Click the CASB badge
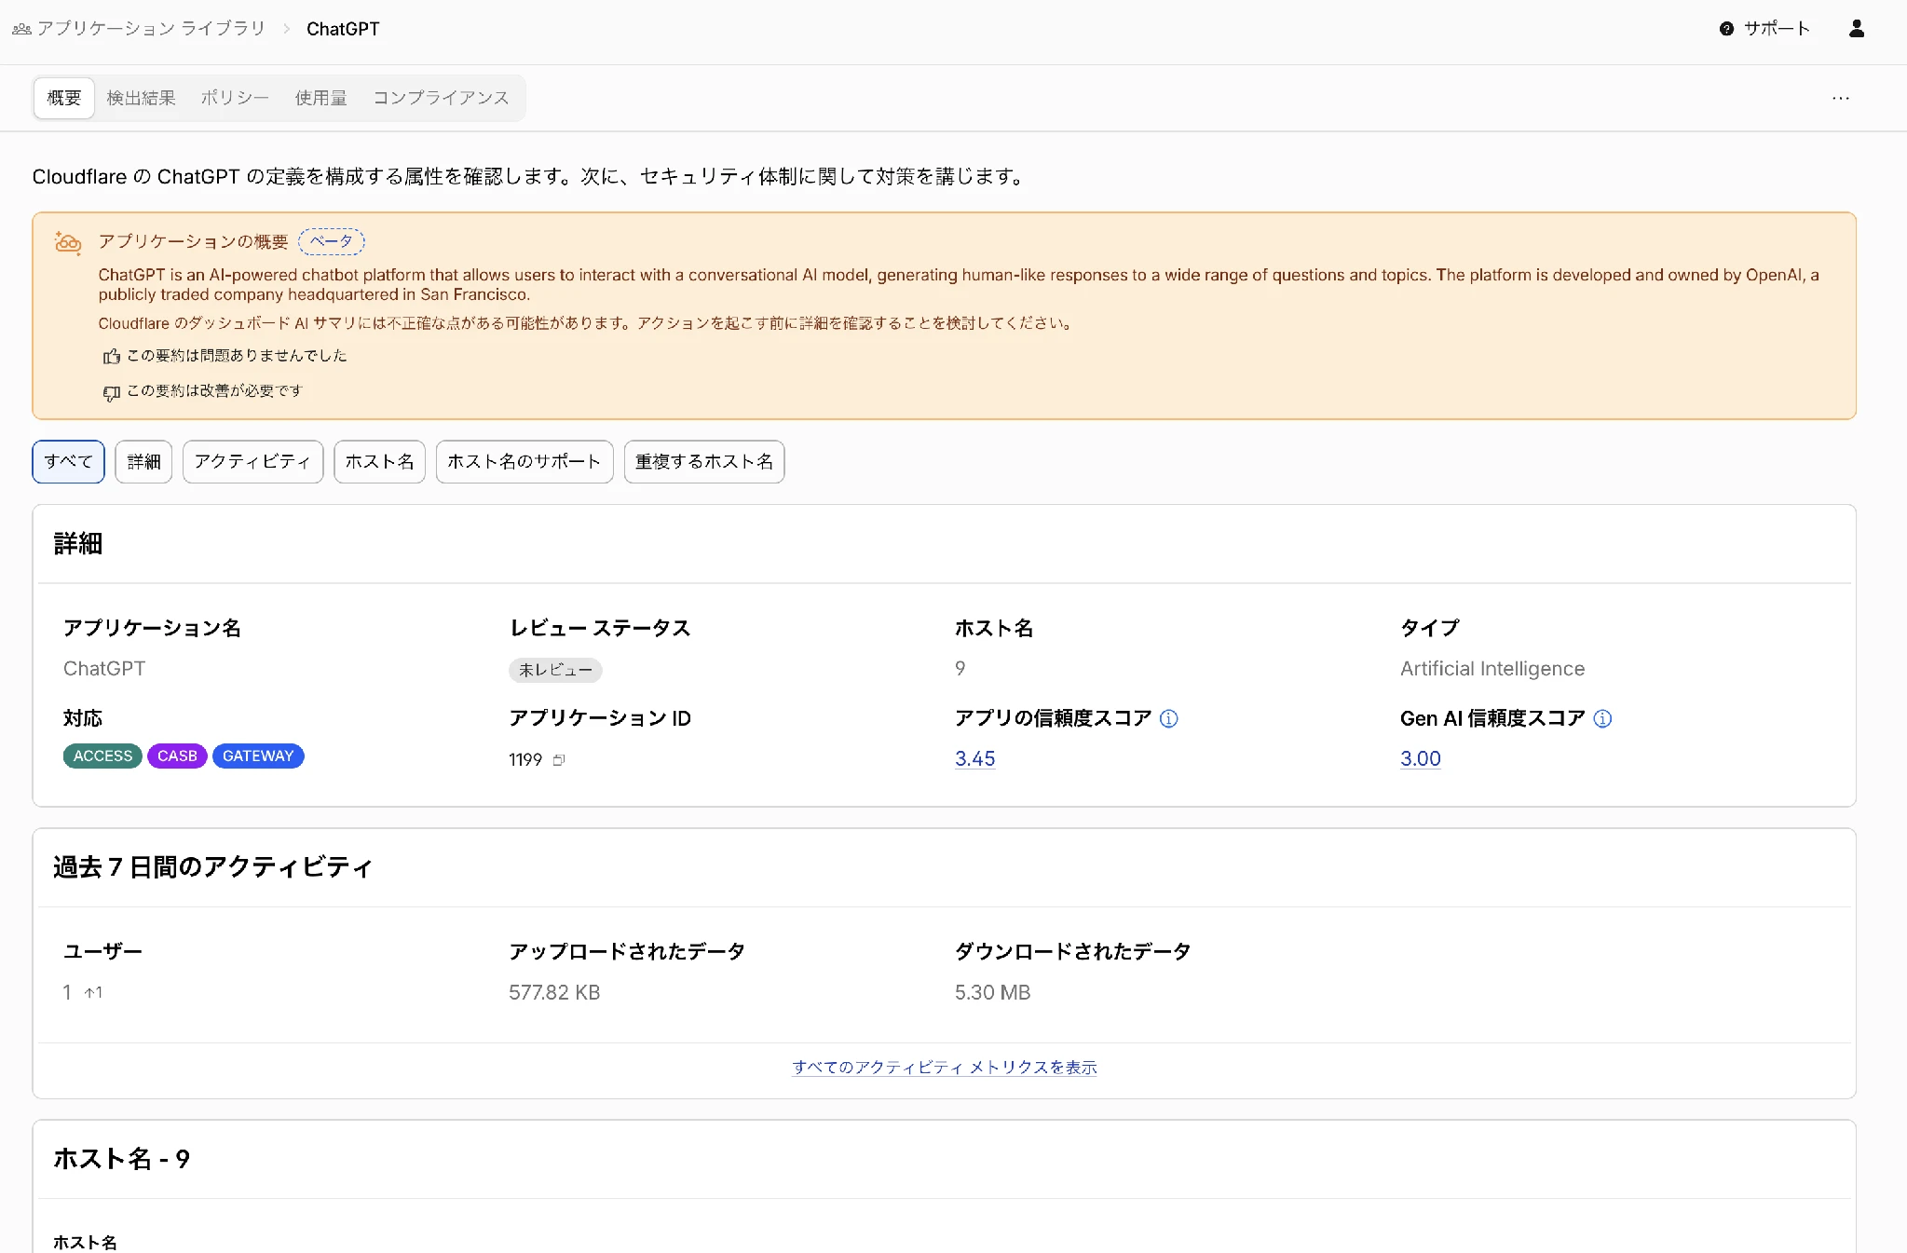This screenshot has width=1907, height=1253. (177, 756)
